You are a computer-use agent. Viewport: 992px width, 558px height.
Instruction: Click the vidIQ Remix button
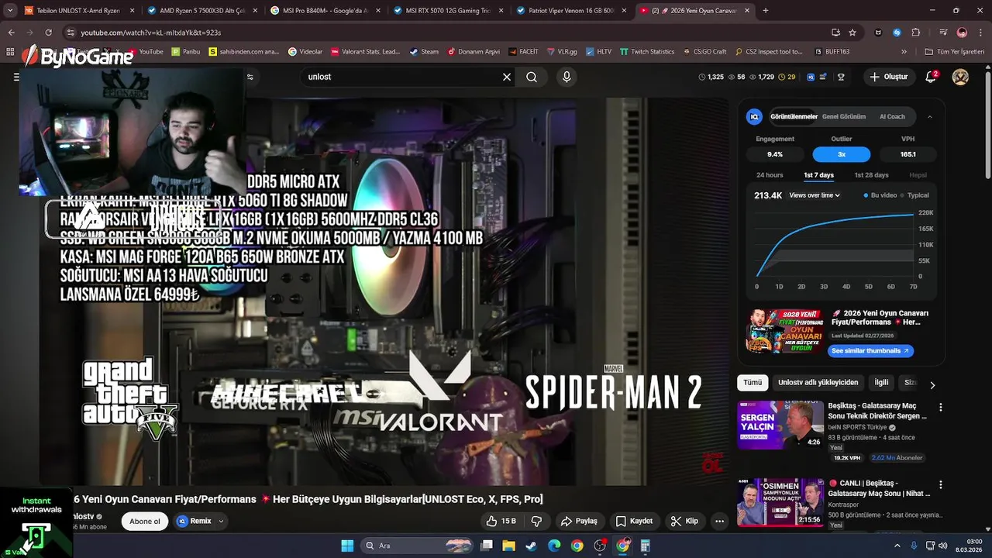click(194, 521)
